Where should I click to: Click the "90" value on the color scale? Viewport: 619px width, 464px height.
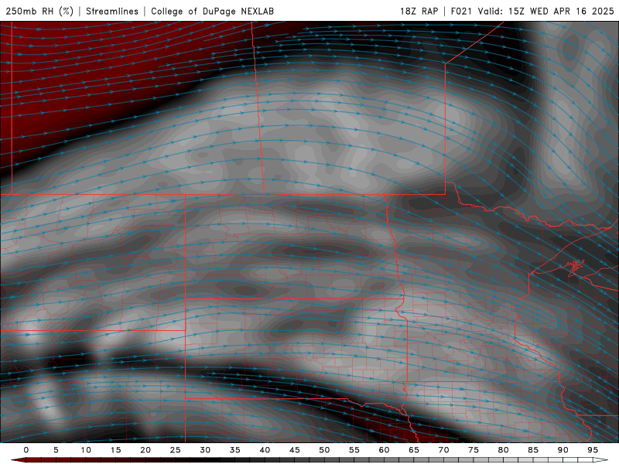click(x=563, y=450)
